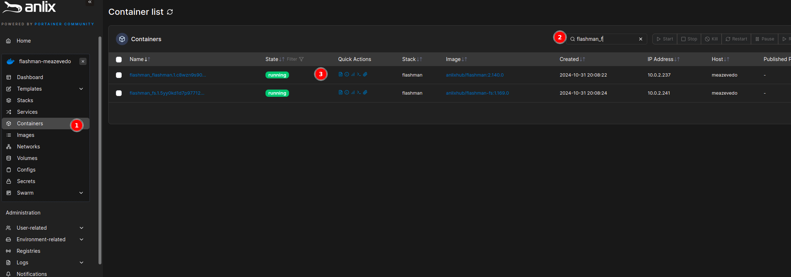Check the flashman_fs.1 container row
This screenshot has height=277, width=791.
119,93
